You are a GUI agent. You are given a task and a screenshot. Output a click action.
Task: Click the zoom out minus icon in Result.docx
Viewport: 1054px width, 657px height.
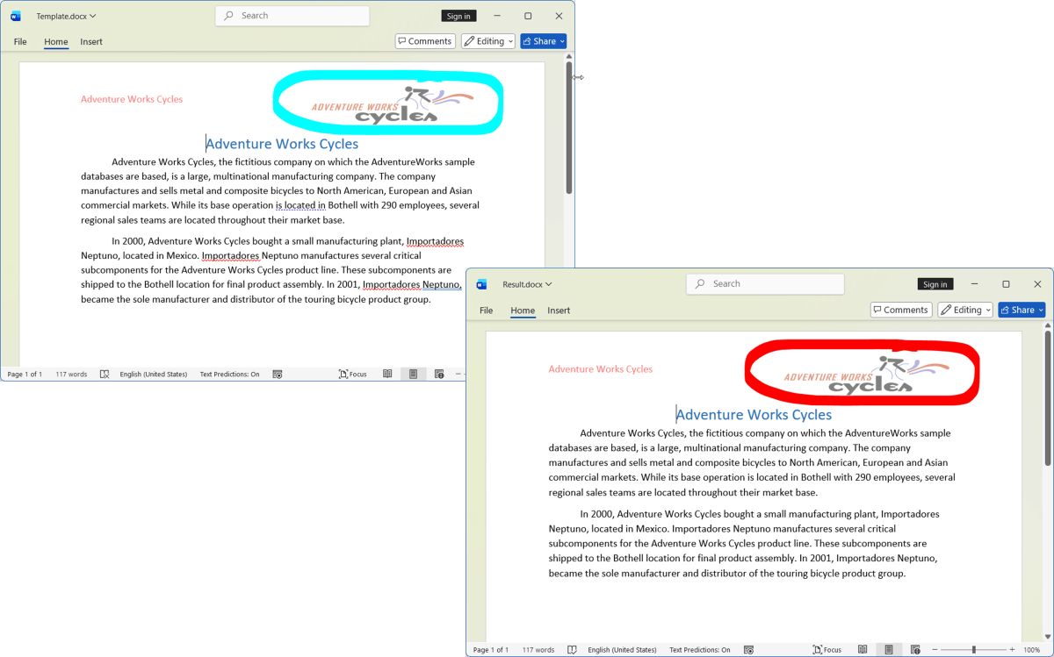click(935, 650)
